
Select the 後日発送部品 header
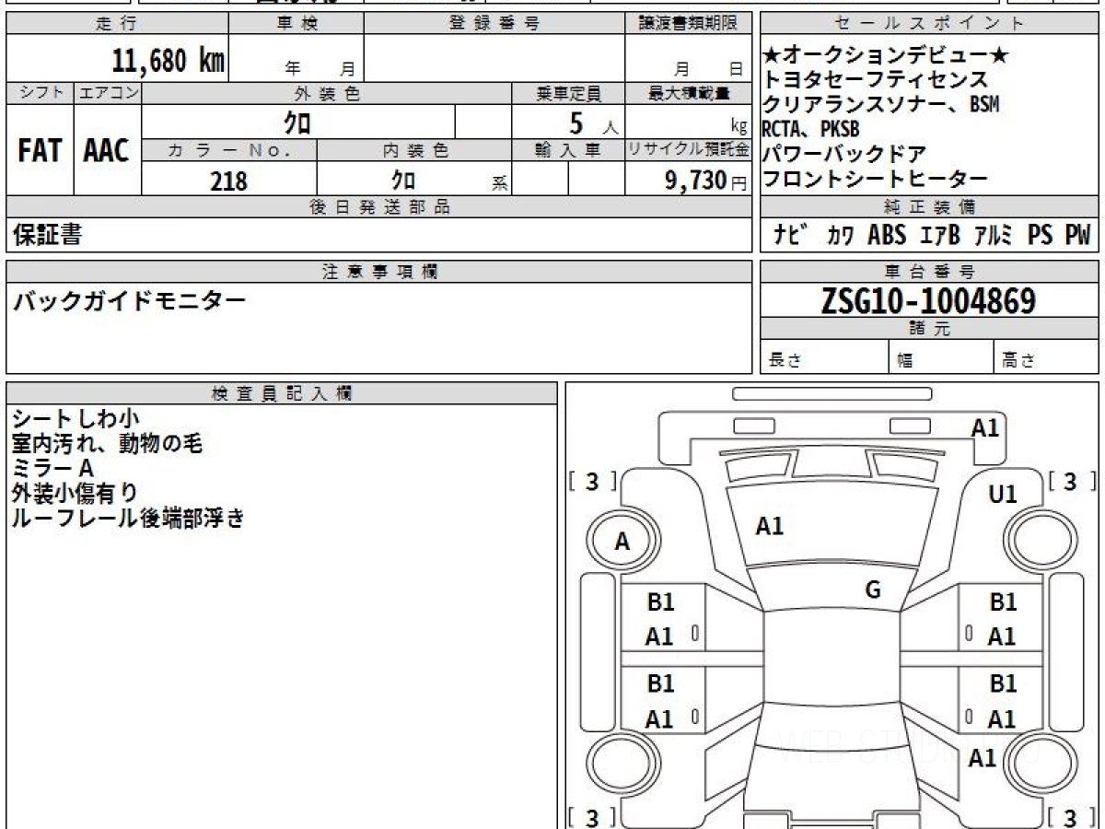click(379, 206)
